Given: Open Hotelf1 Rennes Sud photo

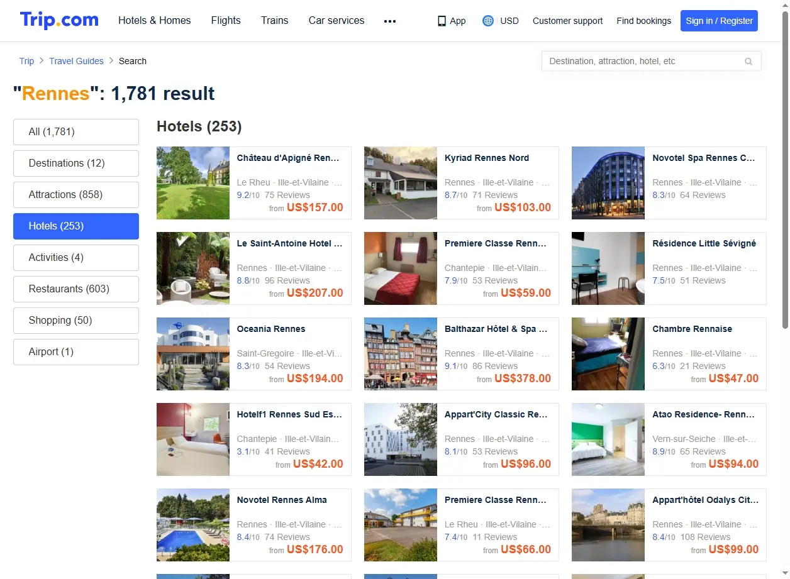Looking at the screenshot, I should [x=193, y=439].
